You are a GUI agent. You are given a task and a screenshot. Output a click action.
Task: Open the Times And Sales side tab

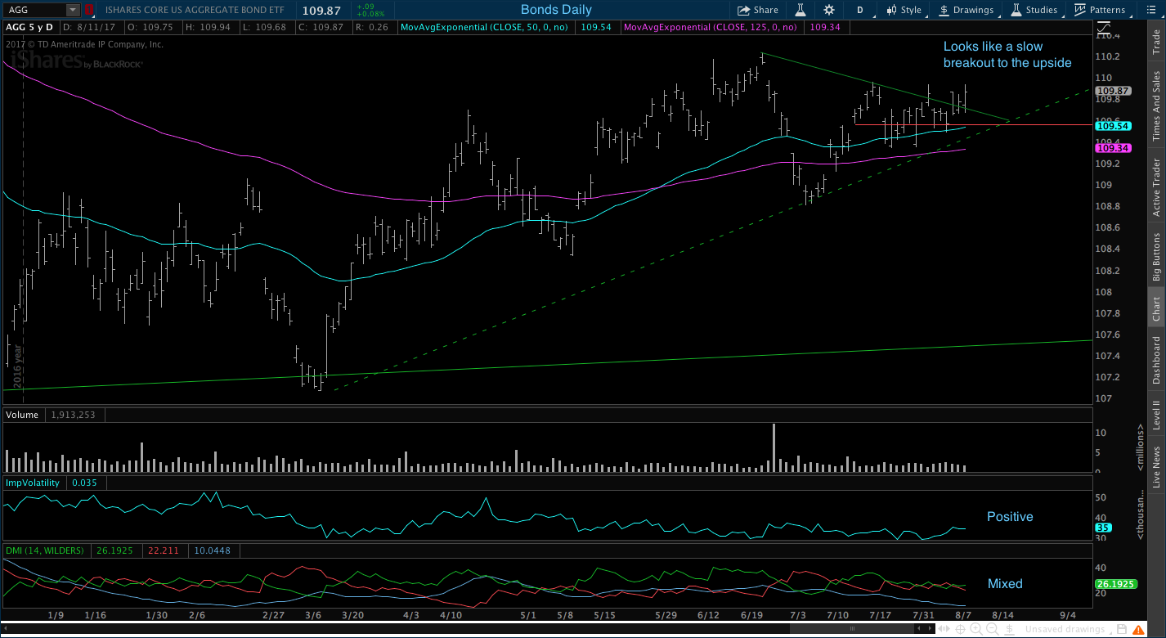(x=1156, y=106)
